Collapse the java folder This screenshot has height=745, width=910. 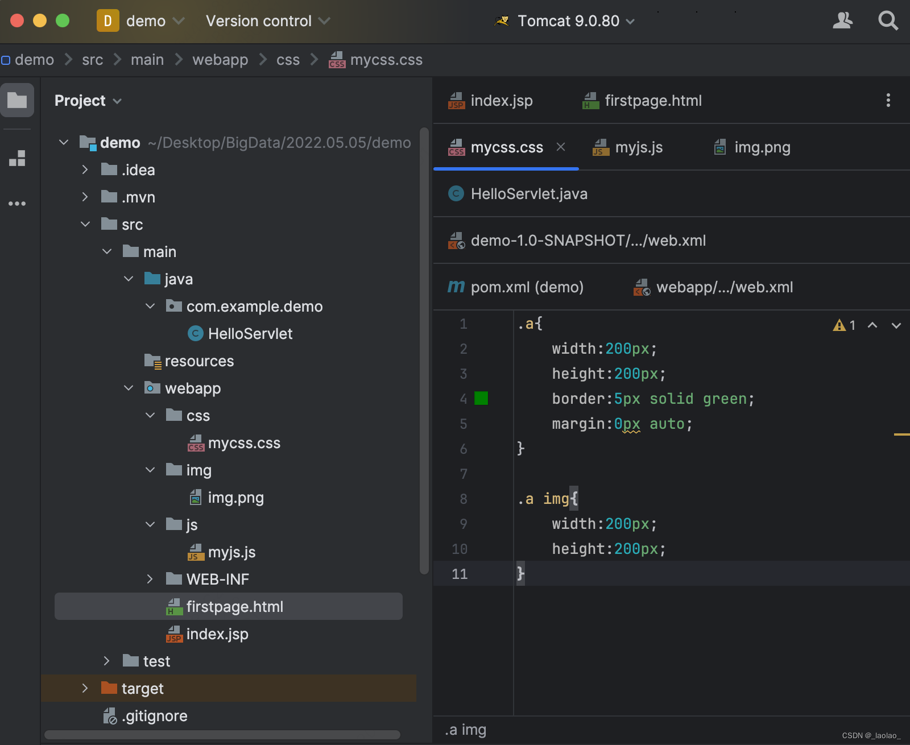[128, 279]
